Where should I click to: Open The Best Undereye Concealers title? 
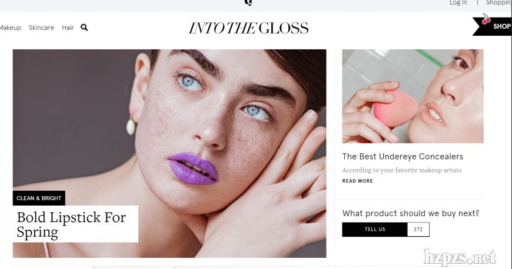tap(403, 156)
